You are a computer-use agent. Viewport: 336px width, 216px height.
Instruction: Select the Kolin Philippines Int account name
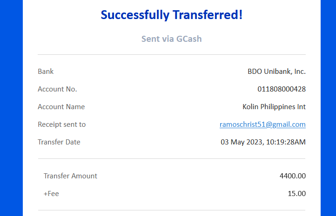274,107
